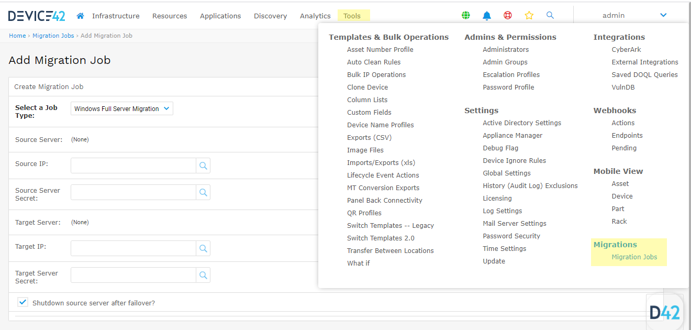This screenshot has height=330, width=691.
Task: Click the red lifebuoy help icon
Action: (x=508, y=16)
